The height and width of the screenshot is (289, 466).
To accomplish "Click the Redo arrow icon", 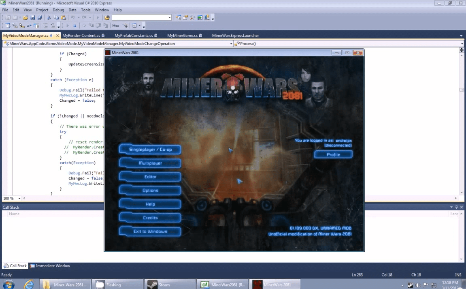I will coord(84,17).
